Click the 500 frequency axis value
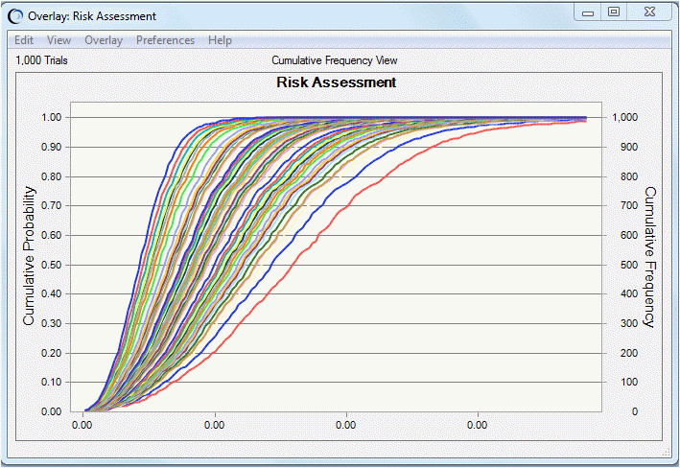Viewport: 680px width, 468px height. (x=629, y=265)
